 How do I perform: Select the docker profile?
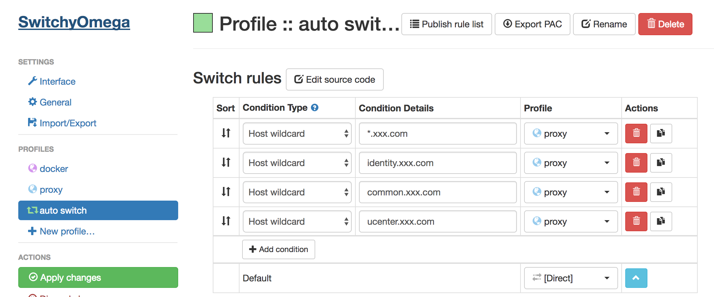click(x=48, y=169)
